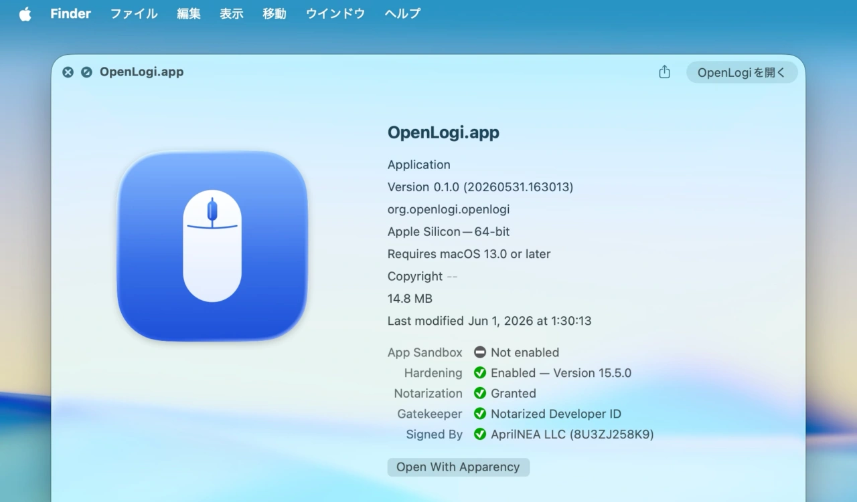Click the OpenLogiを開く button
This screenshot has height=502, width=857.
click(x=742, y=72)
